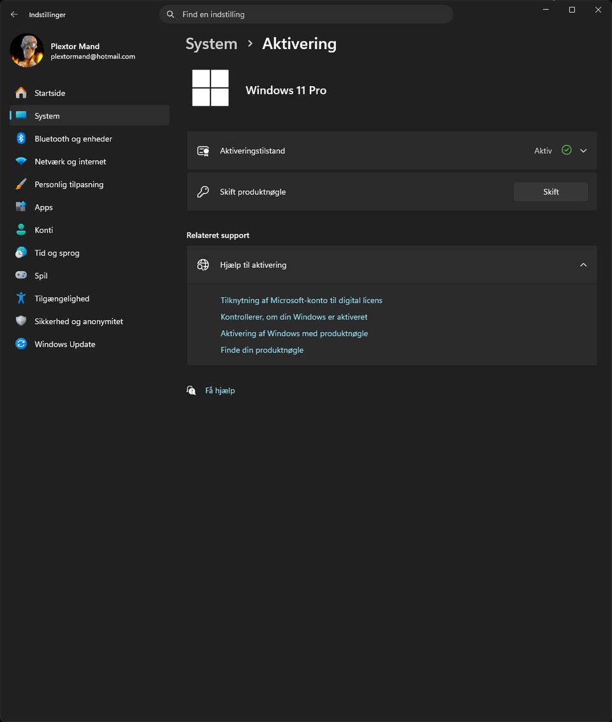612x722 pixels.
Task: Click the Få hjælp link
Action: (x=220, y=390)
